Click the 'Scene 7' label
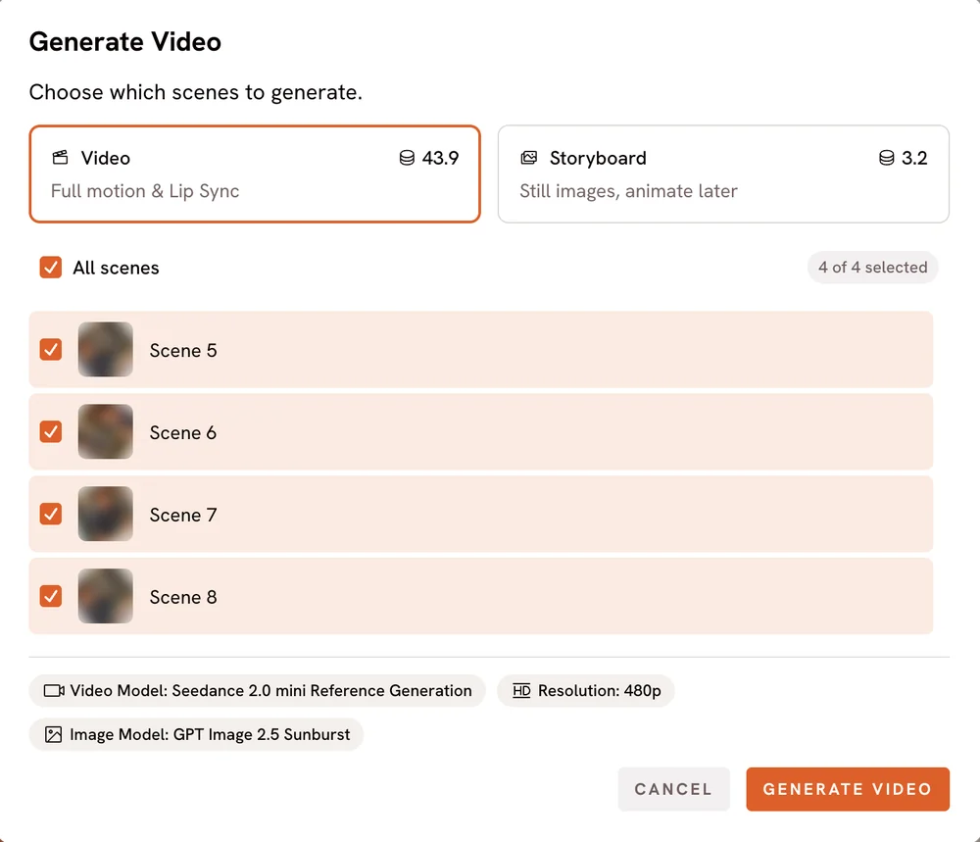Screen dimensions: 980x842 (x=183, y=515)
